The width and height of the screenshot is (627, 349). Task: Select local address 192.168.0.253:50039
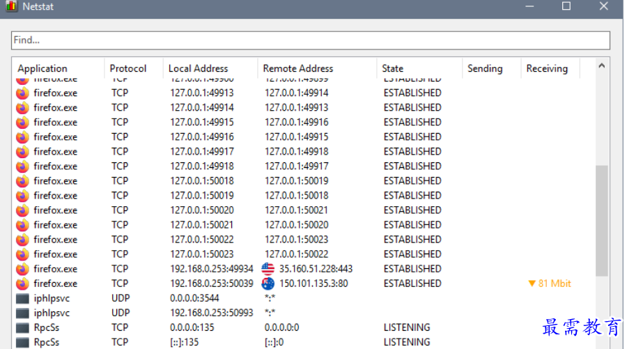click(212, 284)
